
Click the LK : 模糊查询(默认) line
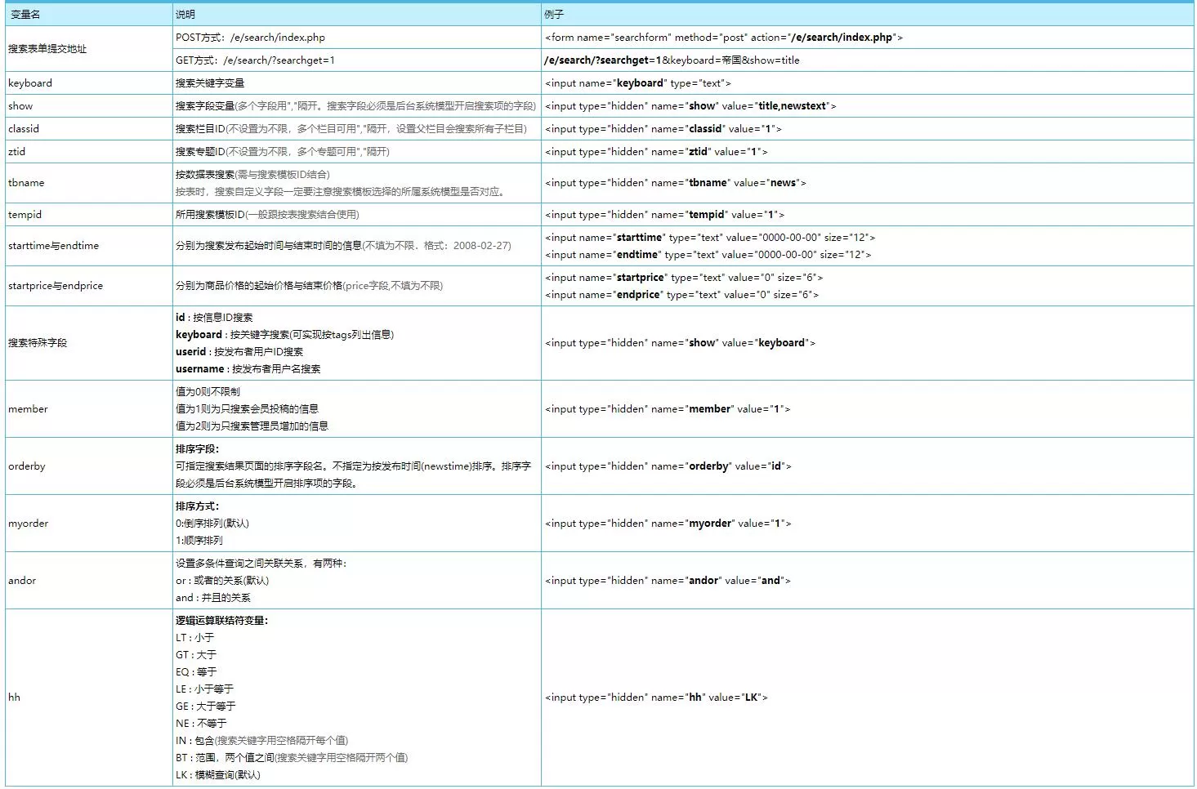218,775
